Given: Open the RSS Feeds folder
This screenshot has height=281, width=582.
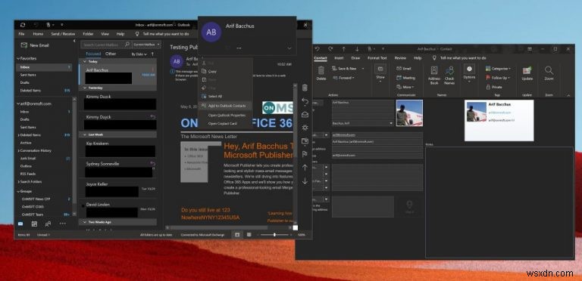Looking at the screenshot, I should click(x=28, y=174).
